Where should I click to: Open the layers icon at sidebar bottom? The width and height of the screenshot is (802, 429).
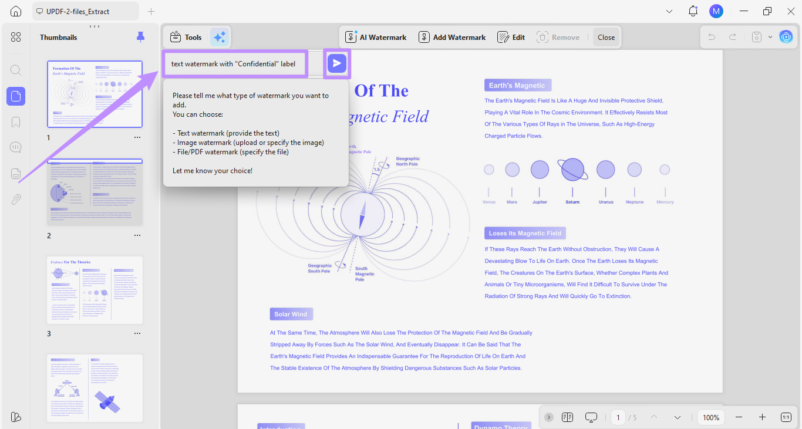click(x=16, y=417)
